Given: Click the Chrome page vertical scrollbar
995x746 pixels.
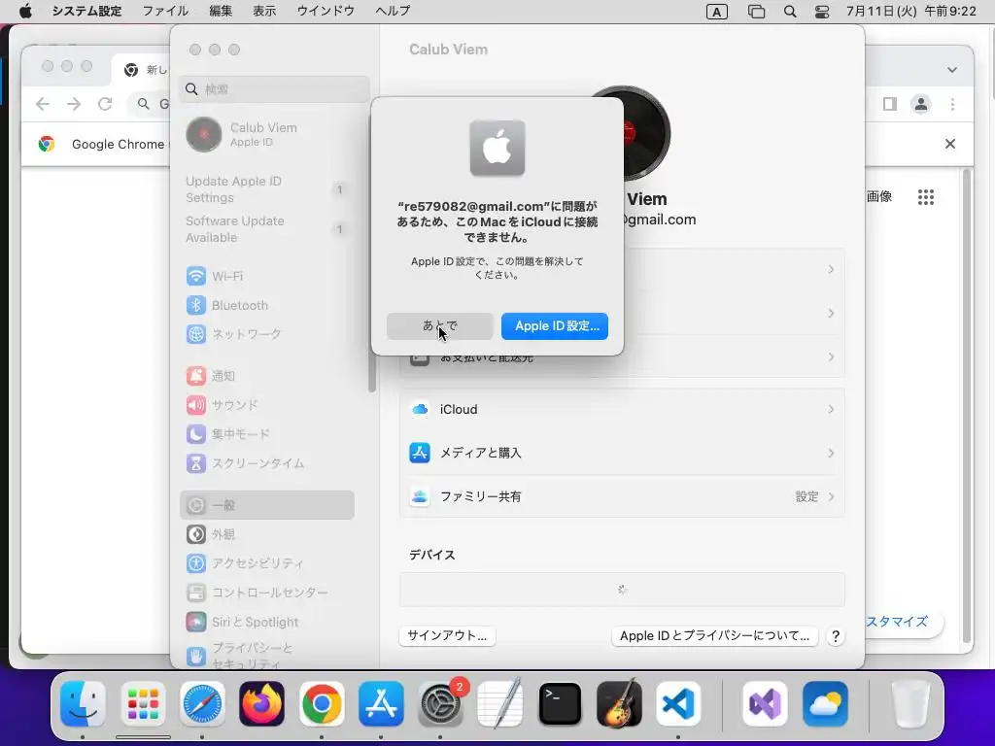Looking at the screenshot, I should [967, 406].
